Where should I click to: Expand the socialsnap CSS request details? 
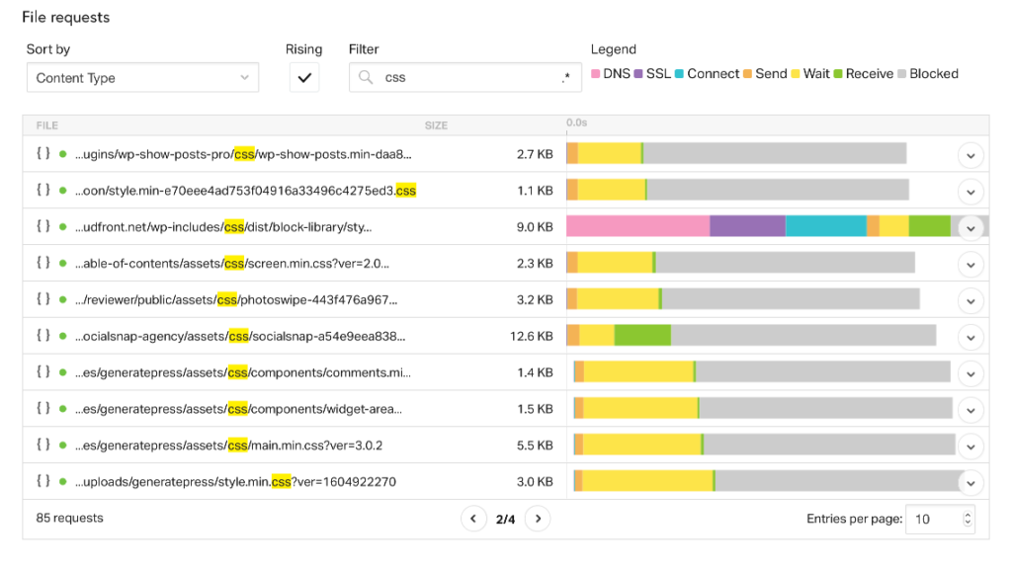coord(970,337)
